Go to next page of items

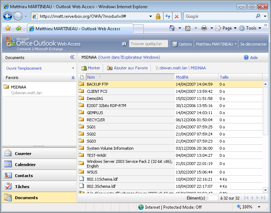click(257, 198)
